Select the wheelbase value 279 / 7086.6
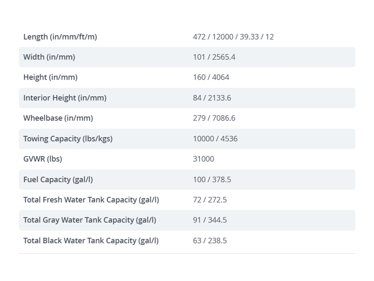Screen dimensions: 374x281 point(214,118)
